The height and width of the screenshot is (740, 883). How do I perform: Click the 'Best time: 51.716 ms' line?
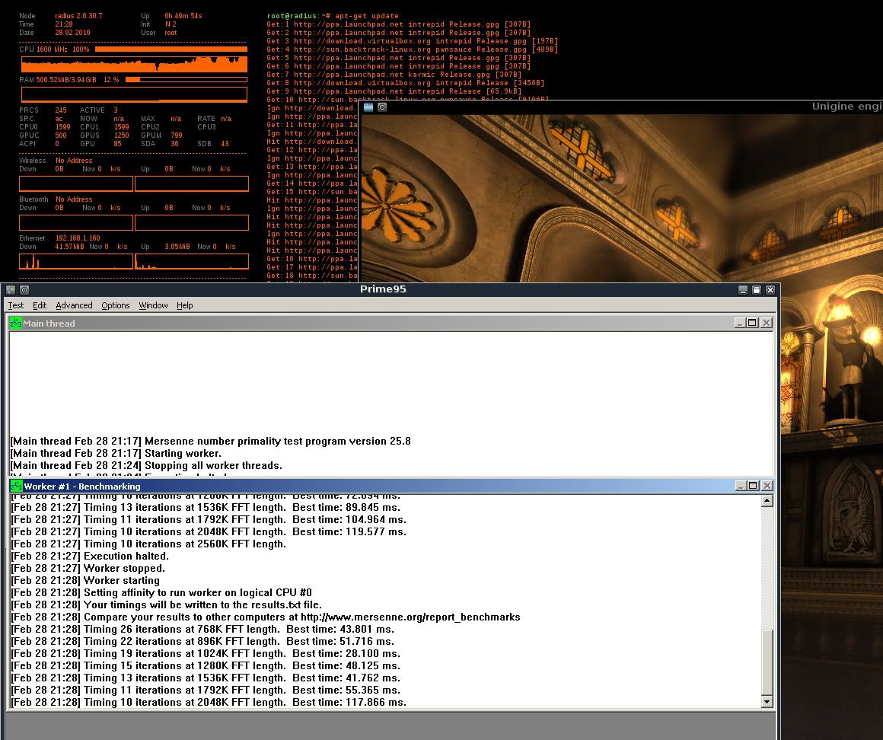coord(202,642)
